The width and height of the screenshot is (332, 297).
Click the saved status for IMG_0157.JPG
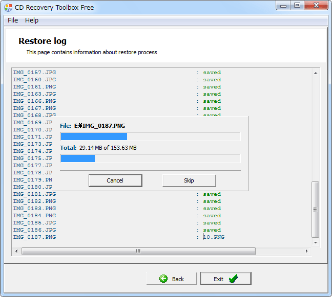pos(212,73)
